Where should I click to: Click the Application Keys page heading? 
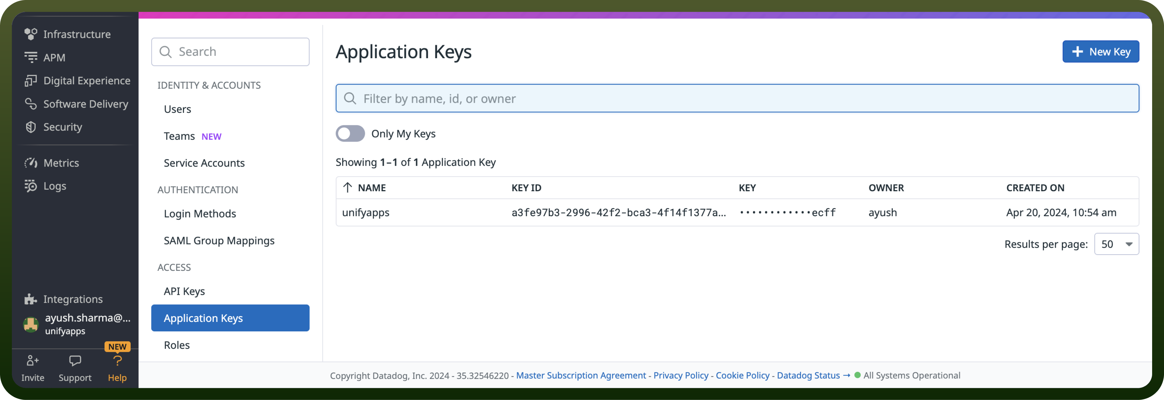tap(404, 52)
